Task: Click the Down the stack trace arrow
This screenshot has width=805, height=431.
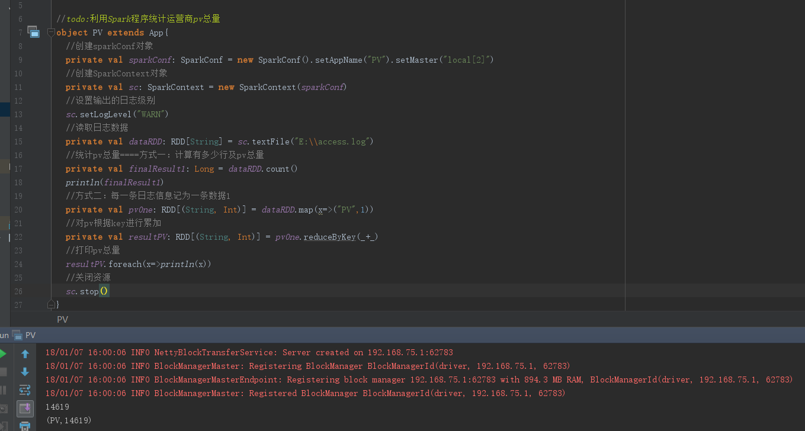Action: click(x=25, y=372)
